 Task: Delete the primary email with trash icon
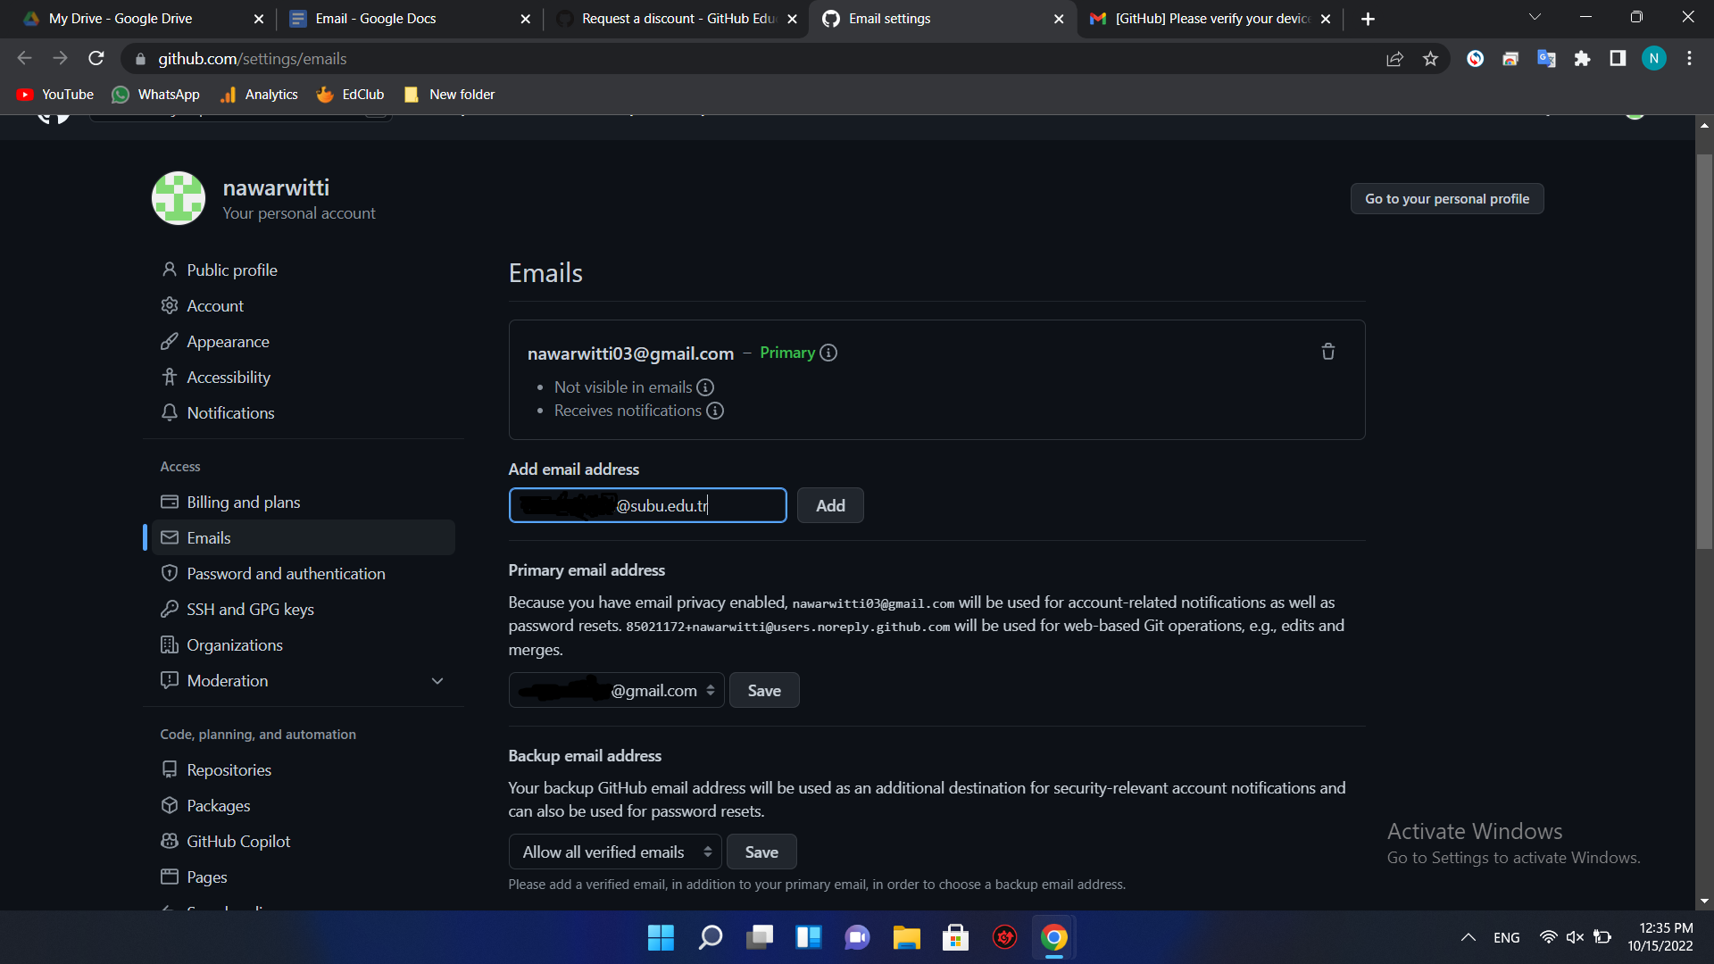pos(1327,352)
